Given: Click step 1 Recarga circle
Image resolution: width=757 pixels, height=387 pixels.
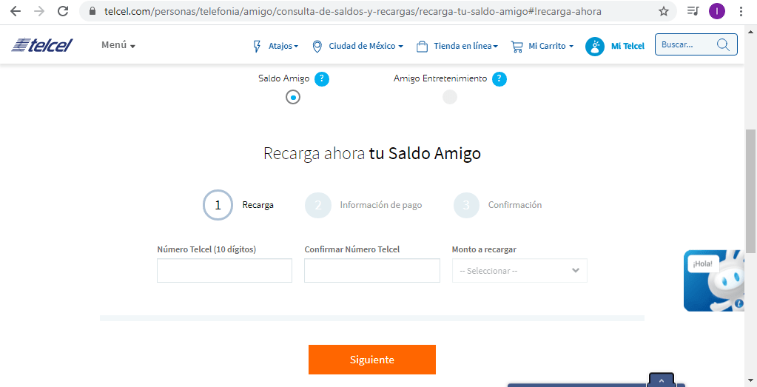Looking at the screenshot, I should pos(218,205).
